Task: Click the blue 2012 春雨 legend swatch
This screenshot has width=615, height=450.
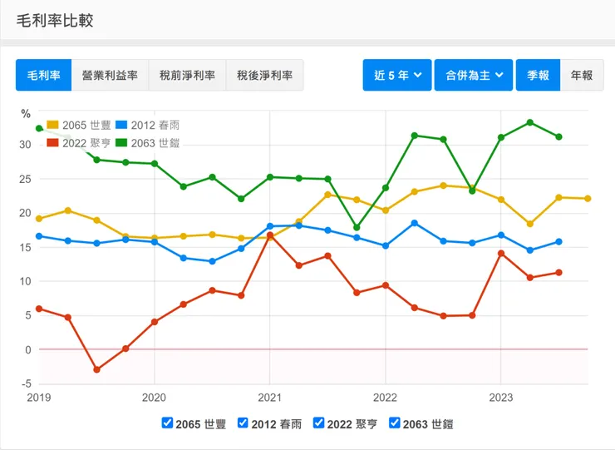Action: point(121,126)
